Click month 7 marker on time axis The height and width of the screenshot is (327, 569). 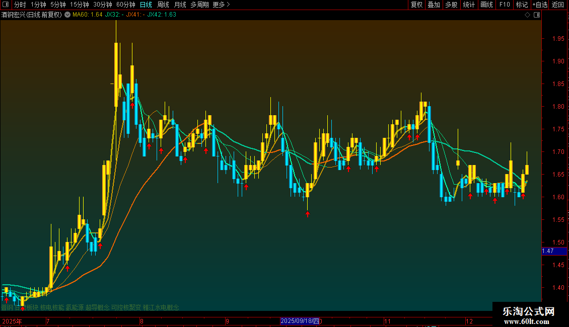(x=48, y=321)
